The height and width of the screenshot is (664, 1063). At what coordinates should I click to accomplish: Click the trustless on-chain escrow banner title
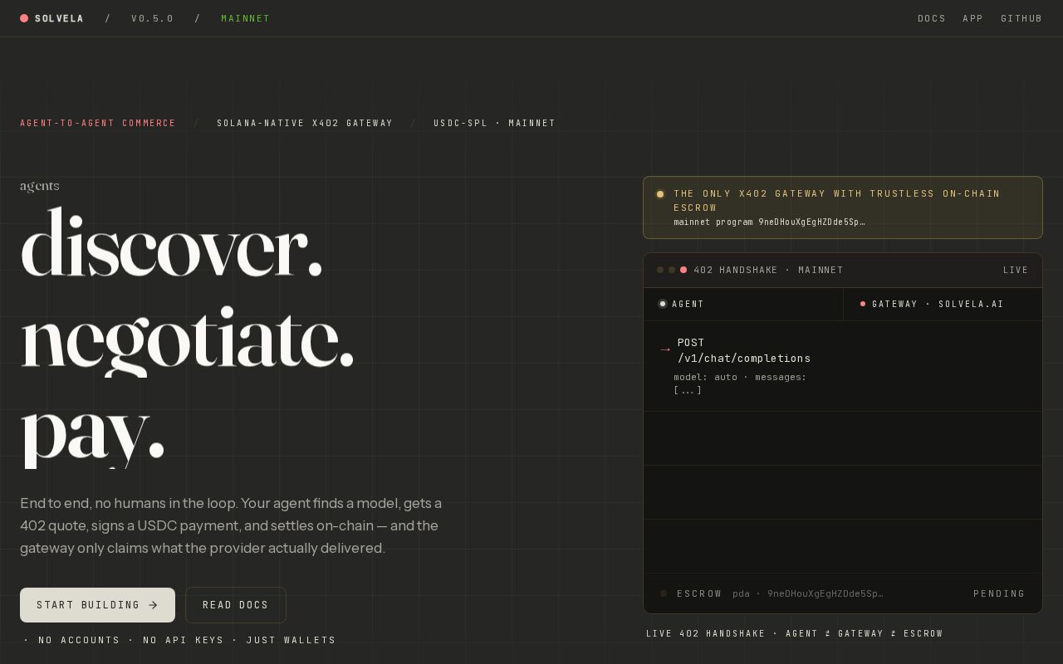(x=837, y=200)
